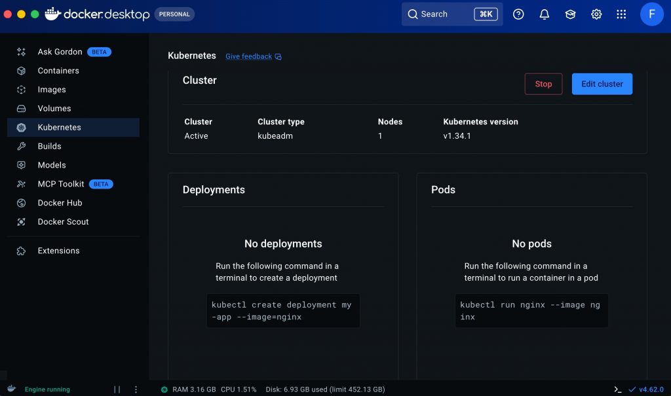Navigate to Volumes in the sidebar
Image resolution: width=671 pixels, height=396 pixels.
[54, 109]
